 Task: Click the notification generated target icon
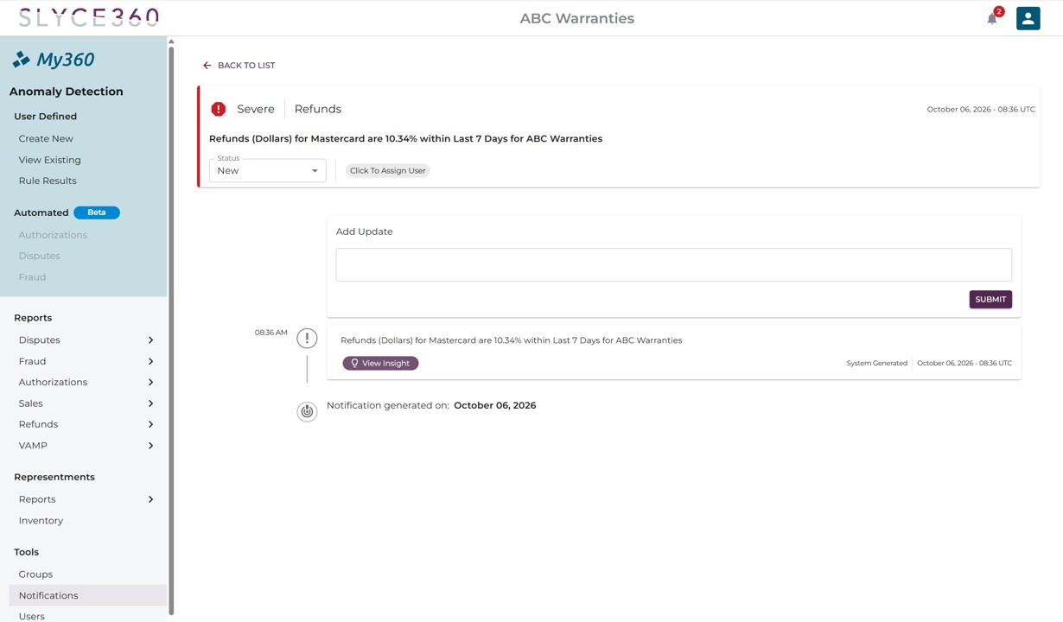click(x=307, y=411)
